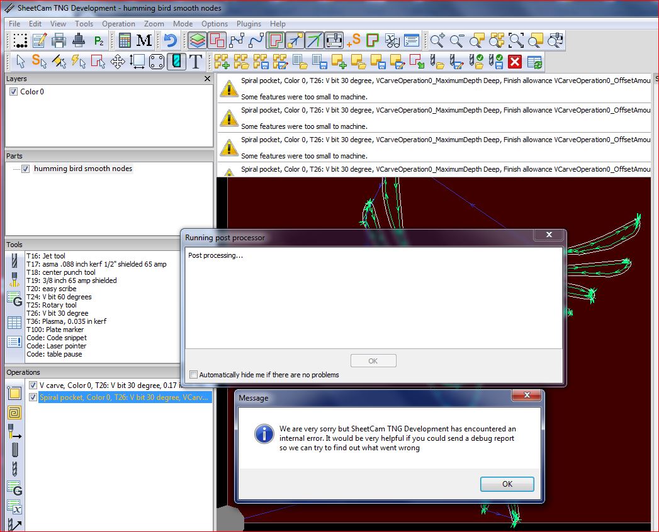Open the Plugins menu
Image resolution: width=659 pixels, height=532 pixels.
click(x=249, y=24)
